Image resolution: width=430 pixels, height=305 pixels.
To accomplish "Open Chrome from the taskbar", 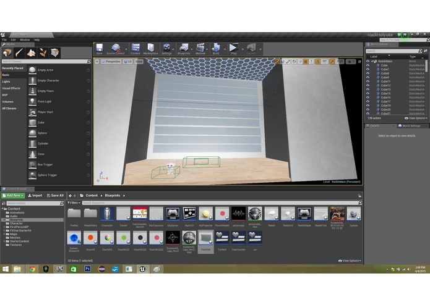I will pyautogui.click(x=32, y=269).
